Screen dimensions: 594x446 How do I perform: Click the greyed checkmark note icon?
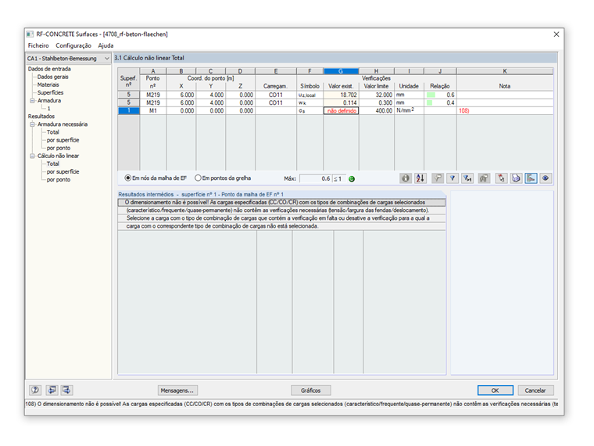pos(438,178)
